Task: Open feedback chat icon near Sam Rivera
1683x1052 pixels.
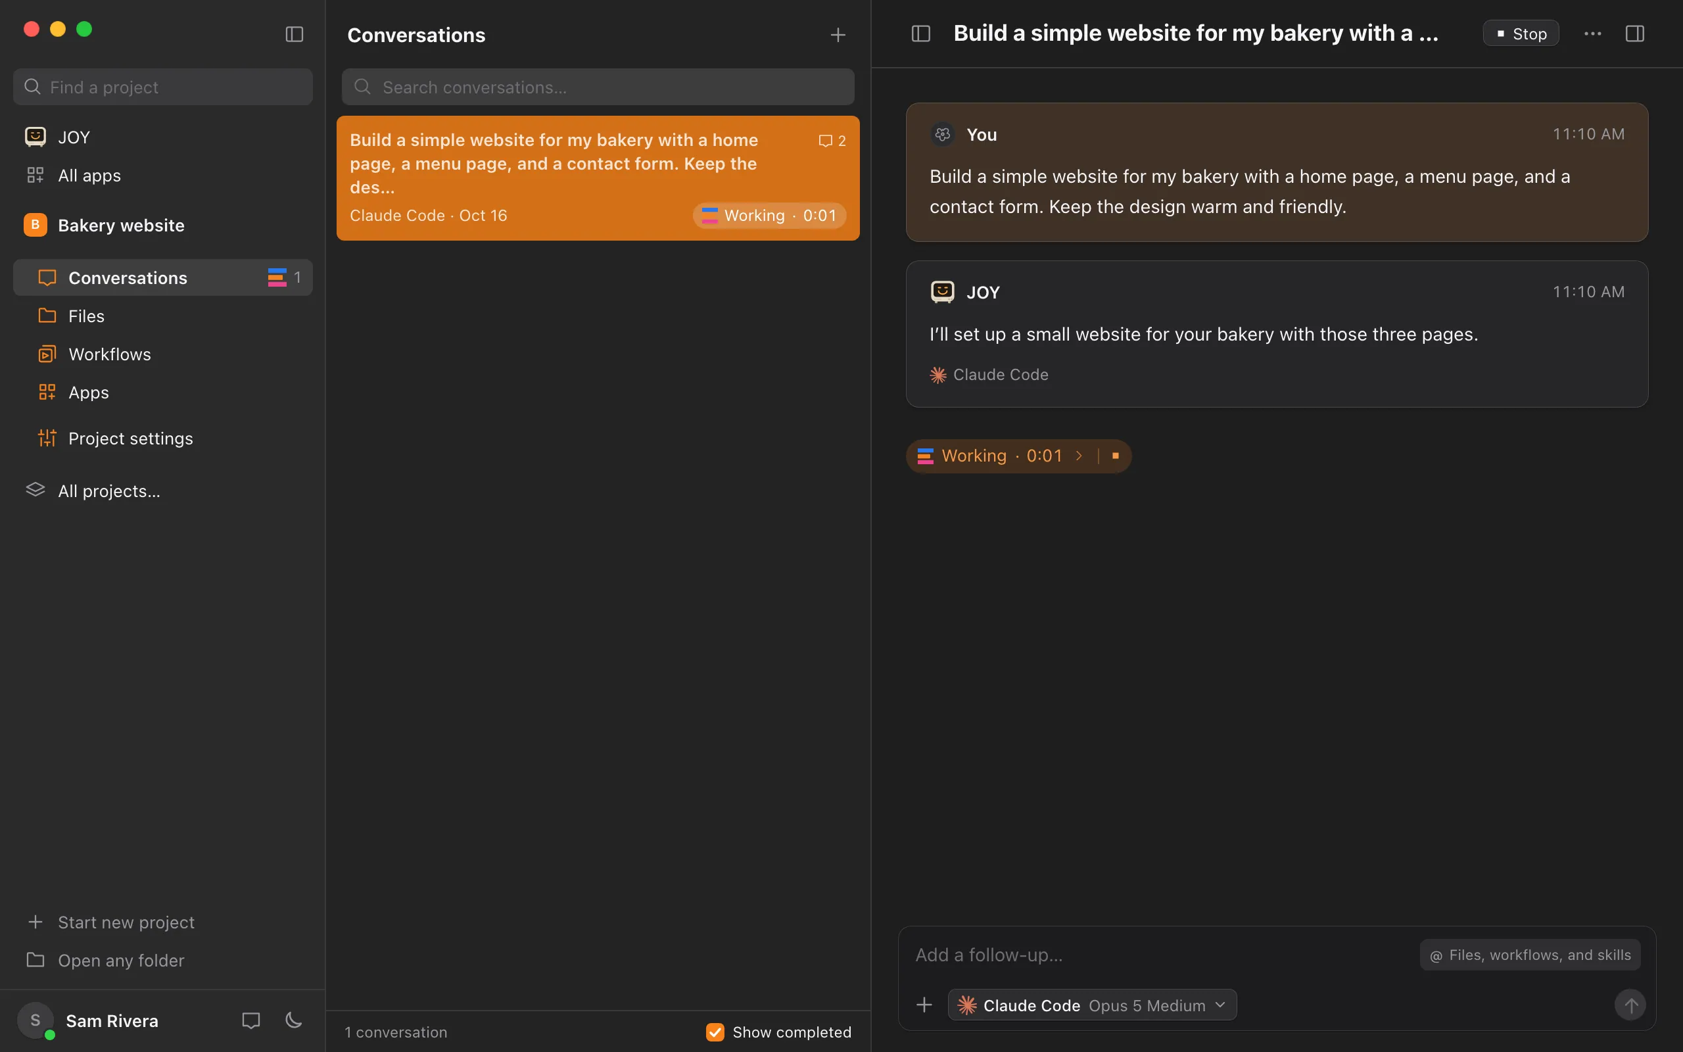Action: (x=251, y=1020)
